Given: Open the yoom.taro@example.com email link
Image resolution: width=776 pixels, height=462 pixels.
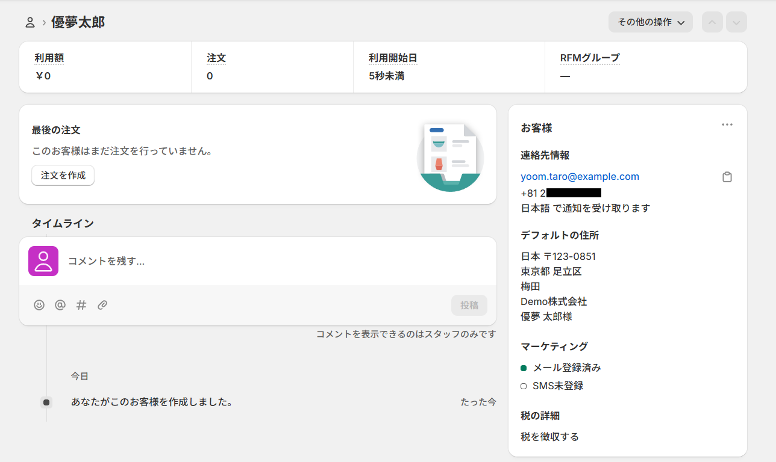Looking at the screenshot, I should [580, 177].
